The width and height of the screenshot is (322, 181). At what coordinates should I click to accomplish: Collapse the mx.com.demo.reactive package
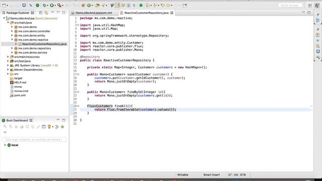tap(12, 40)
